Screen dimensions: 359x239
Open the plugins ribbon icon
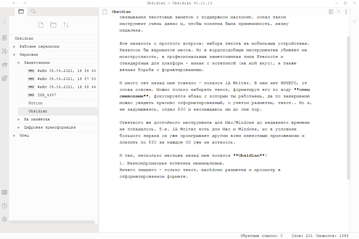click(4, 78)
